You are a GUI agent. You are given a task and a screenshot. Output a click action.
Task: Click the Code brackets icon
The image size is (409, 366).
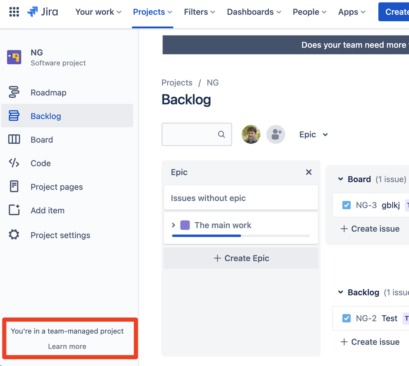14,163
